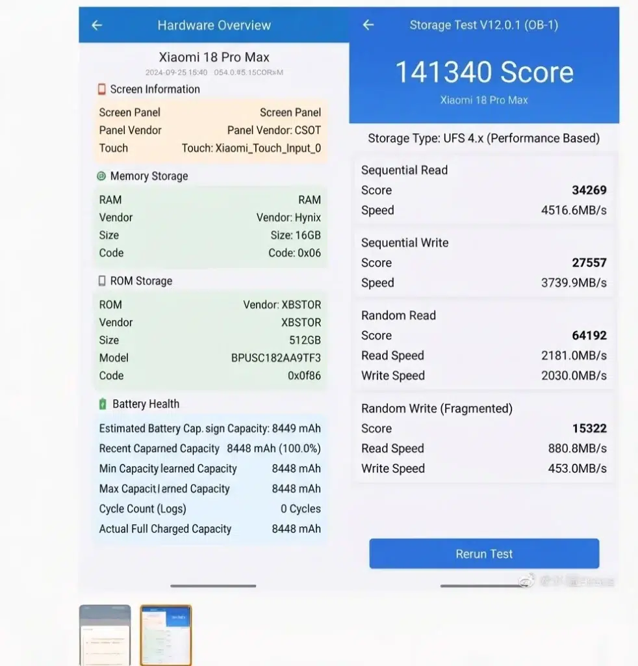Tap Storage Type: UFS 4.x line
The width and height of the screenshot is (638, 666).
tap(484, 139)
